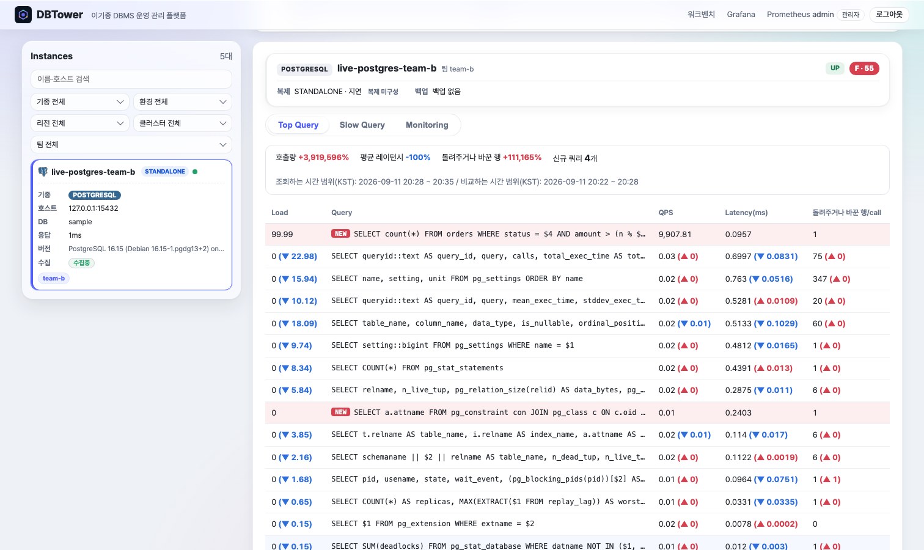
Task: Select the setting::bigint FROM pg_settings query
Action: [577, 345]
